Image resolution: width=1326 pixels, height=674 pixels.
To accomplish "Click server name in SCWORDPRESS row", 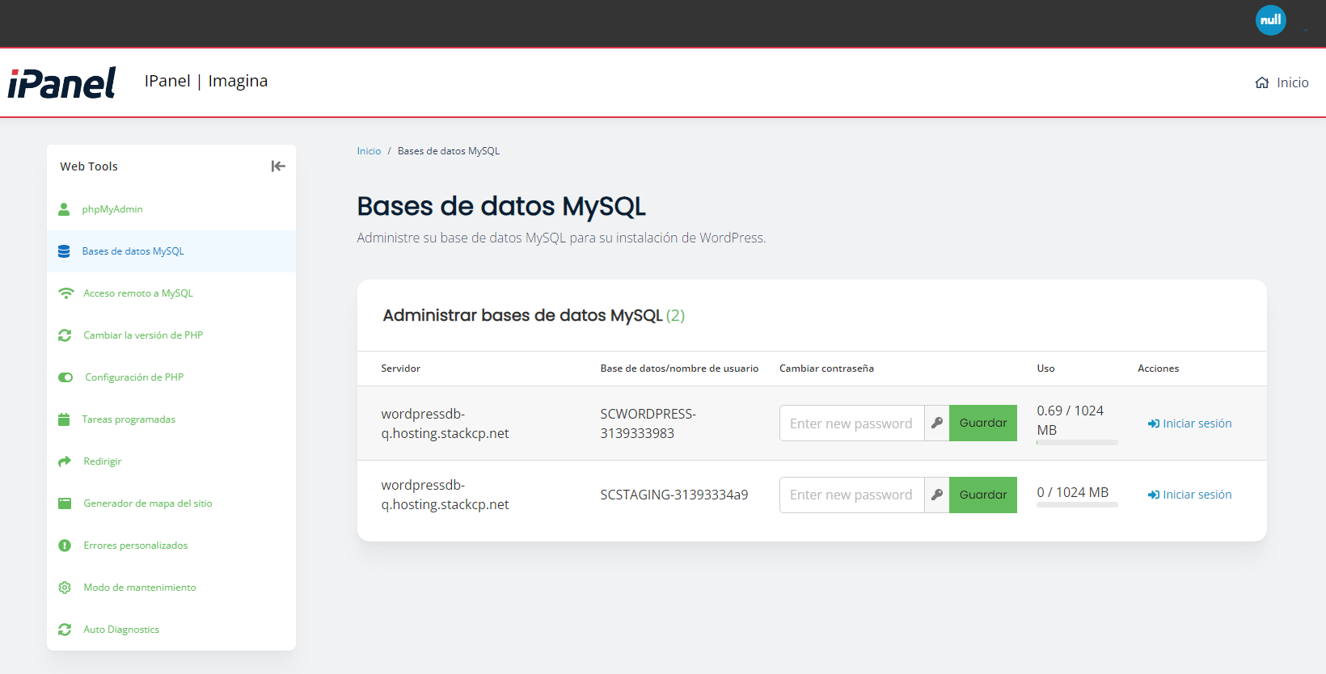I will pyautogui.click(x=445, y=423).
